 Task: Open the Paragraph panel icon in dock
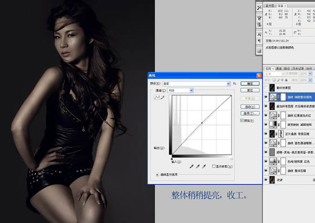pyautogui.click(x=259, y=40)
